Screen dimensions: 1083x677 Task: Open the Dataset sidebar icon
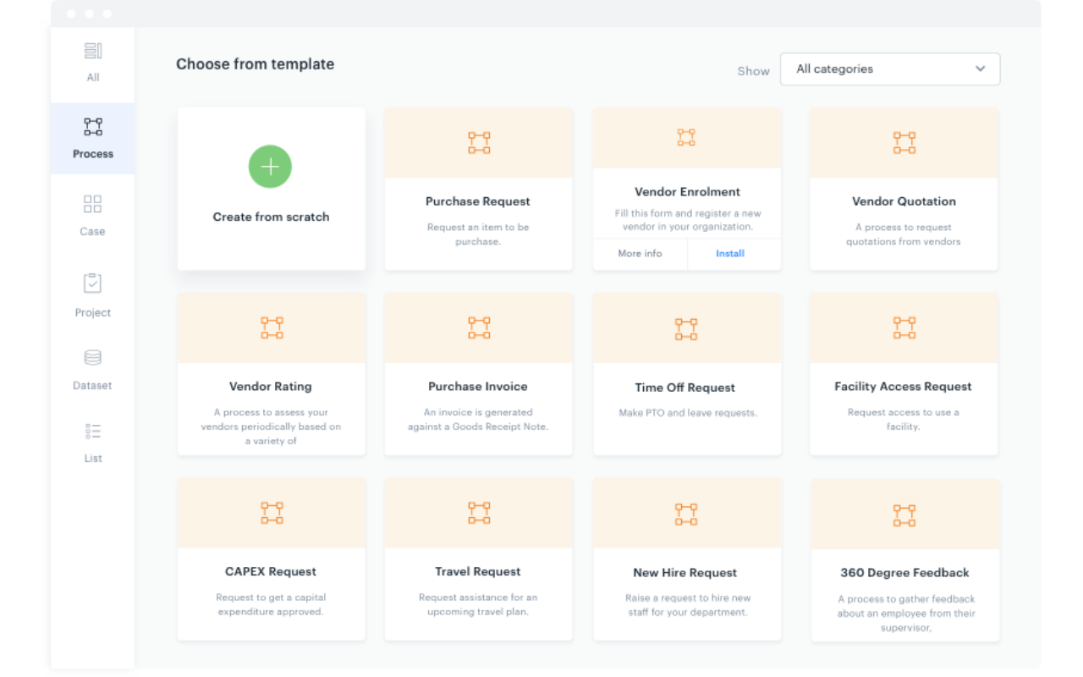click(x=92, y=356)
